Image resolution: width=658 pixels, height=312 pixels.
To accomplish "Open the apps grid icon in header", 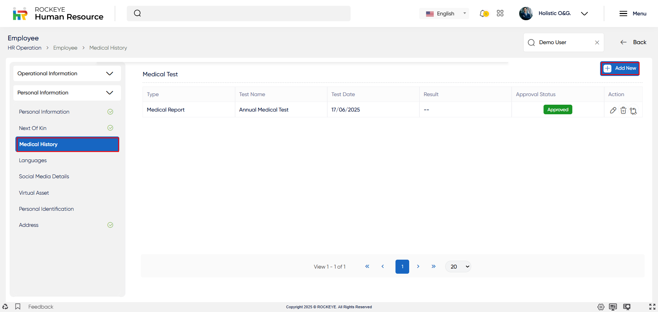I will [x=500, y=13].
